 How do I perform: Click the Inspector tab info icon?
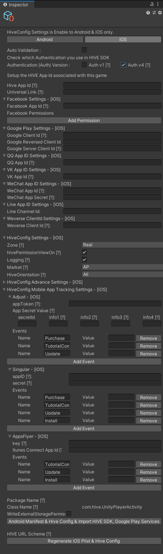pos(5,4)
